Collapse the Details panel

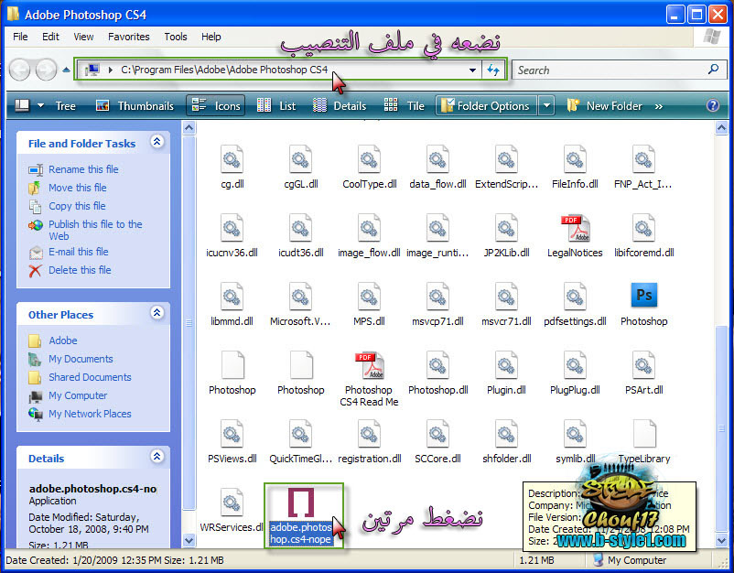157,457
